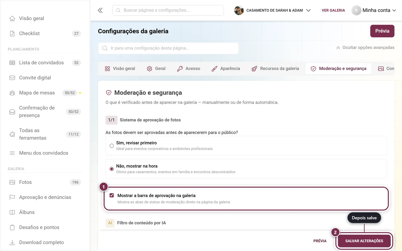The image size is (402, 251).
Task: Open the Minha conta dropdown chevron
Action: click(394, 10)
